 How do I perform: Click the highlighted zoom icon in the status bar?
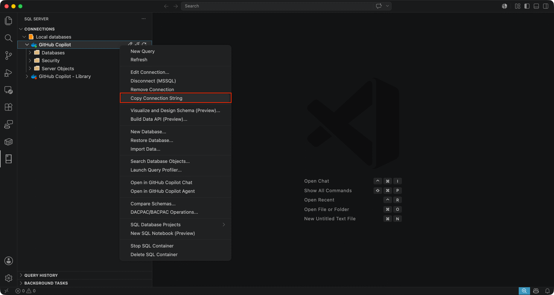(524, 291)
